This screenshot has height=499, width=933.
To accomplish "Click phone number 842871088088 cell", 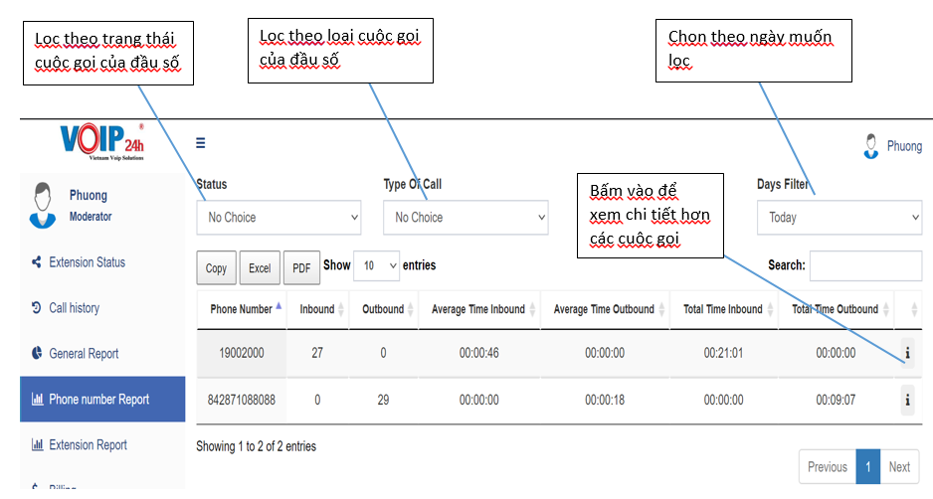I will click(242, 400).
